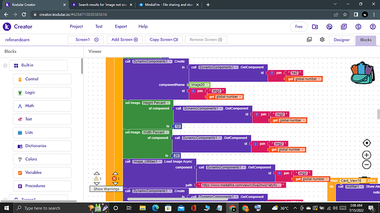The width and height of the screenshot is (380, 213).
Task: Click Show Warnings button
Action: coord(106,189)
